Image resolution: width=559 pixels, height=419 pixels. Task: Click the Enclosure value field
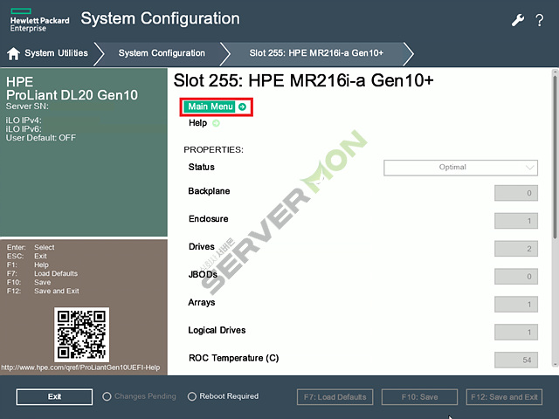pos(516,221)
